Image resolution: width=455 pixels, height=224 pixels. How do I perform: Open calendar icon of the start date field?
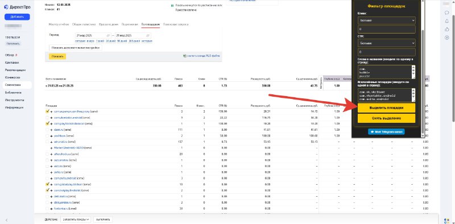[108, 35]
